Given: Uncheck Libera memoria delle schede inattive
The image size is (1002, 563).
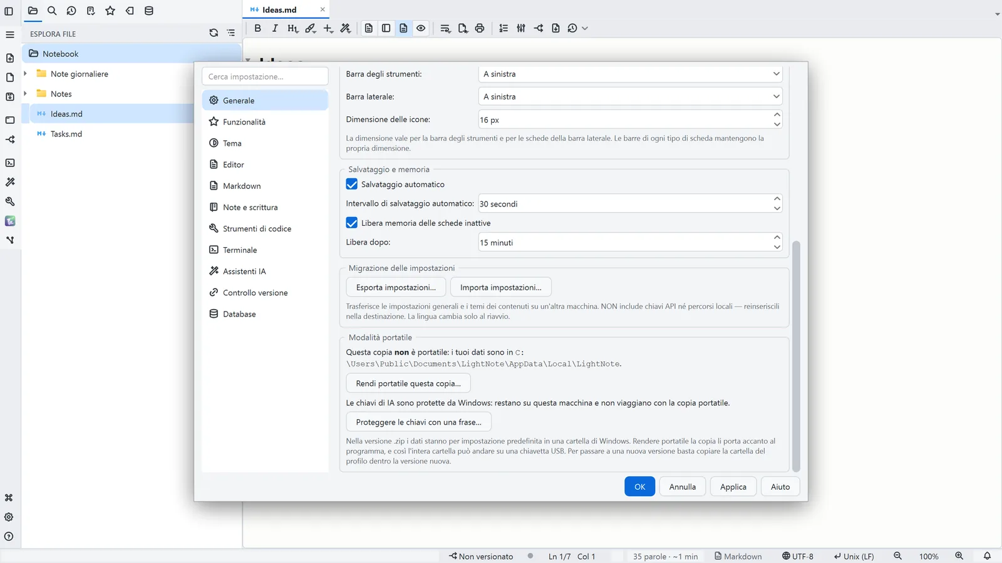Looking at the screenshot, I should pyautogui.click(x=352, y=223).
